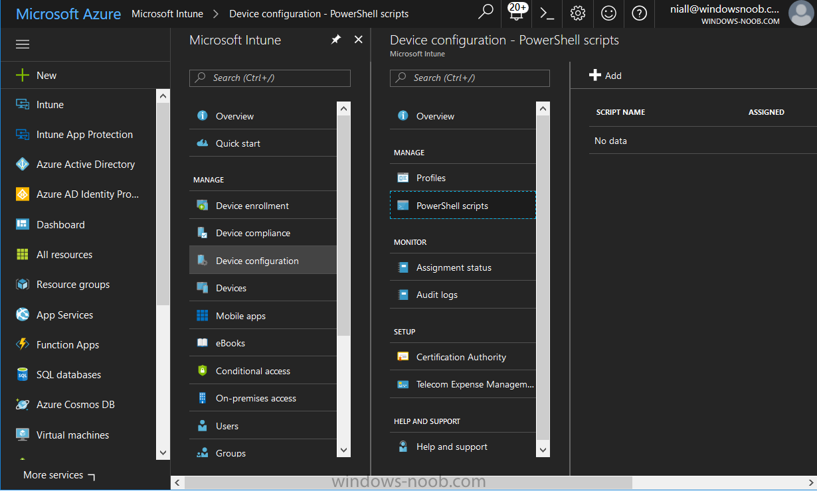
Task: Click the green plus New icon
Action: (x=23, y=75)
